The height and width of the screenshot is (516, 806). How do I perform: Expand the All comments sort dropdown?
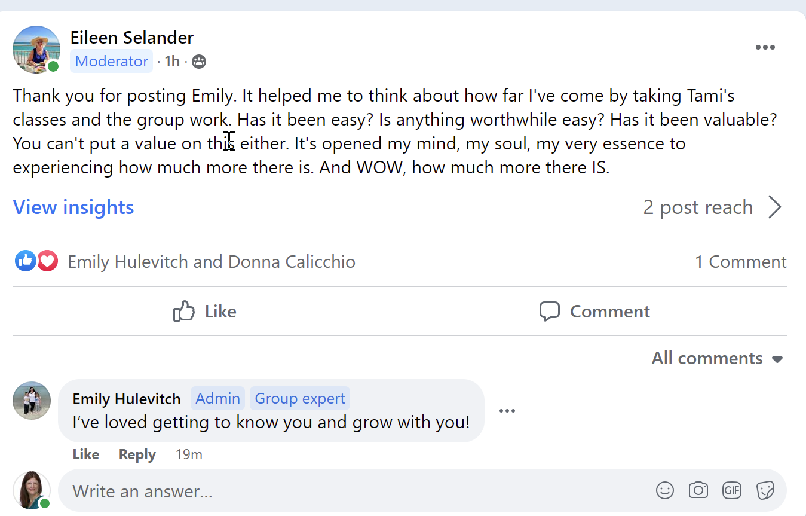click(x=717, y=358)
